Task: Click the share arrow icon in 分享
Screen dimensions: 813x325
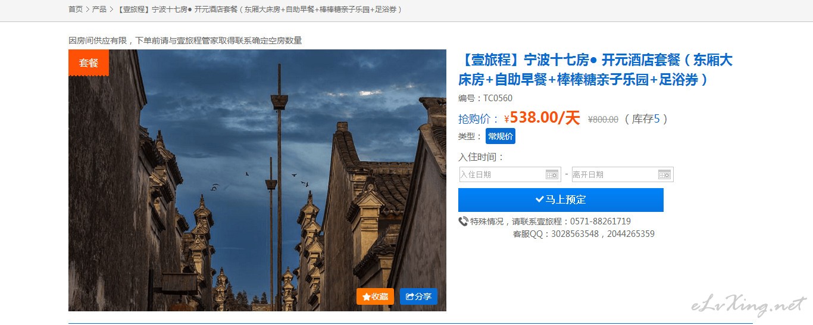Action: (410, 296)
